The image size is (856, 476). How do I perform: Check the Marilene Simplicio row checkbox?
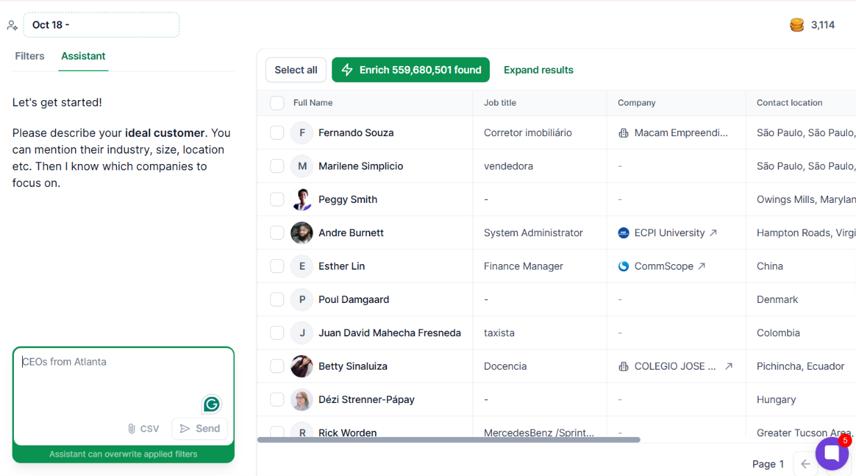point(277,166)
